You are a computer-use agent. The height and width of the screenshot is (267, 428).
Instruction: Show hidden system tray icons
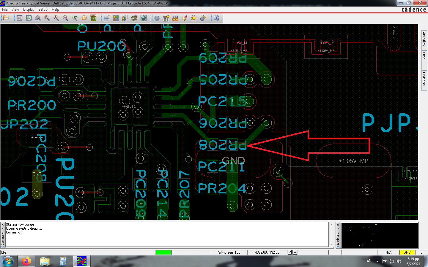377,261
